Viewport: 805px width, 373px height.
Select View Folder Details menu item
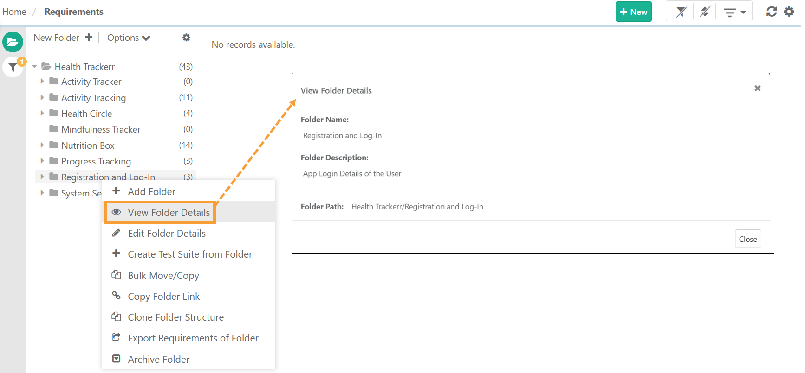169,213
